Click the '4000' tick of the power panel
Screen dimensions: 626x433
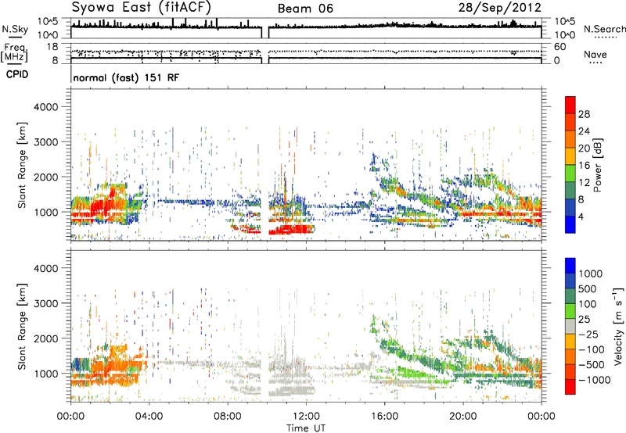(x=46, y=107)
